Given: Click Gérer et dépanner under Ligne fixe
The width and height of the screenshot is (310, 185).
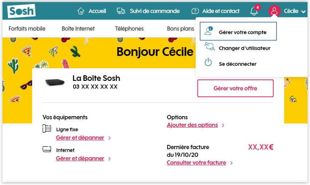Looking at the screenshot, I should 80,138.
